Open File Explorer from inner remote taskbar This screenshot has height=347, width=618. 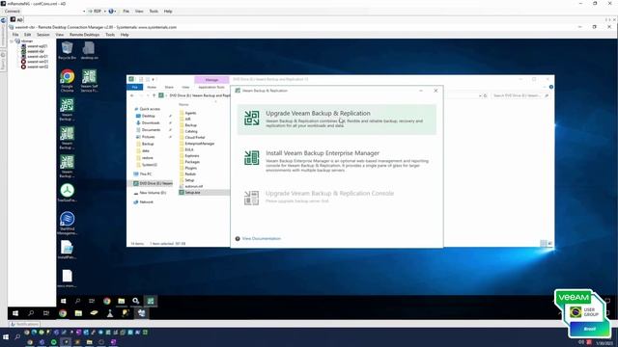pyautogui.click(x=122, y=301)
